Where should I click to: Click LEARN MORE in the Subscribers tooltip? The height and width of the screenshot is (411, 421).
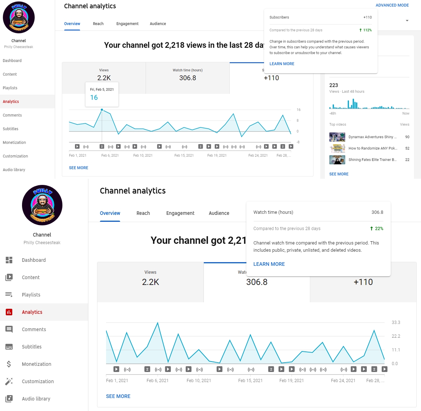point(282,64)
